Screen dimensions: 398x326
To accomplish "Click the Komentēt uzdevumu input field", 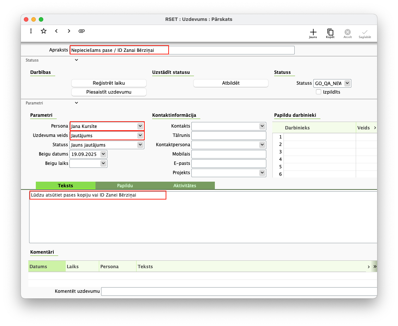I will (239, 291).
